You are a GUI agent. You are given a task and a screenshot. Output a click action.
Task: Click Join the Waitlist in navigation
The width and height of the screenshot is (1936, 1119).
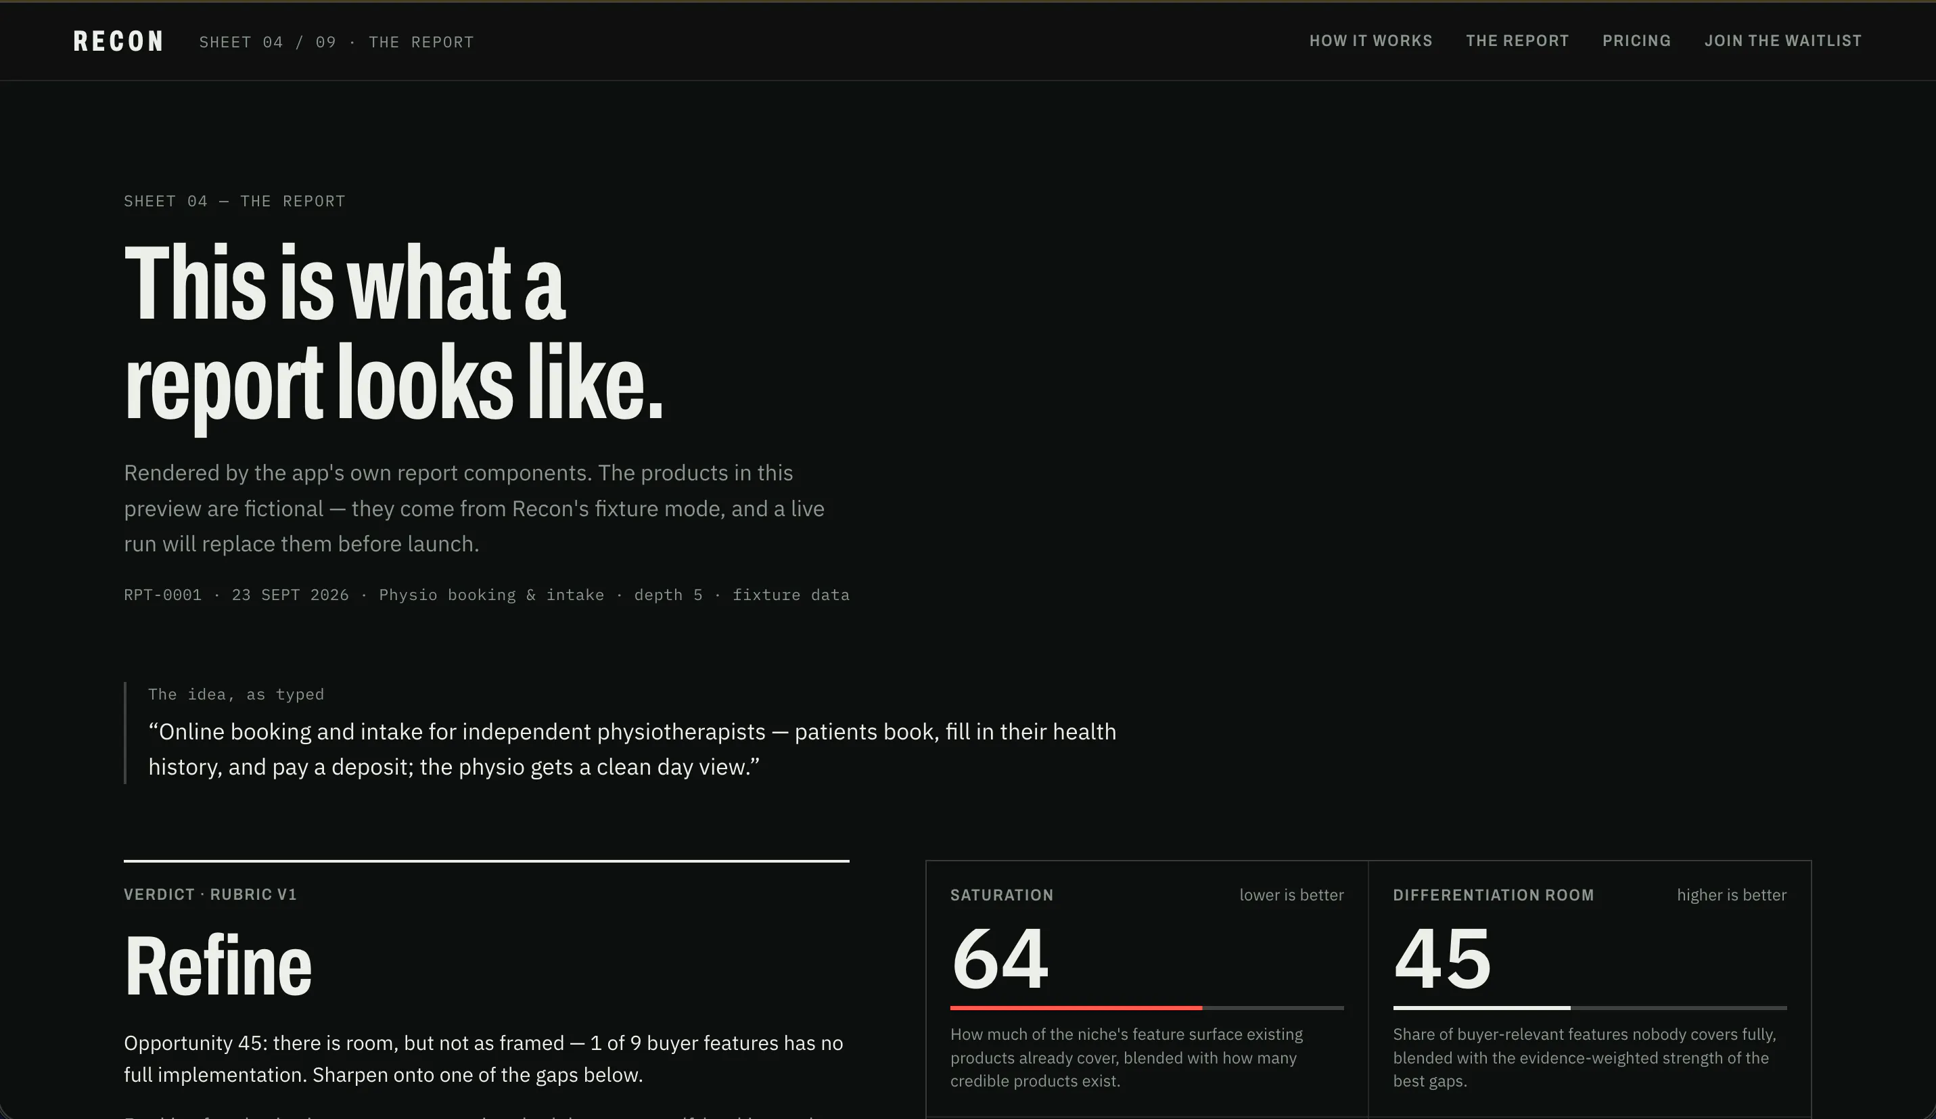point(1782,41)
